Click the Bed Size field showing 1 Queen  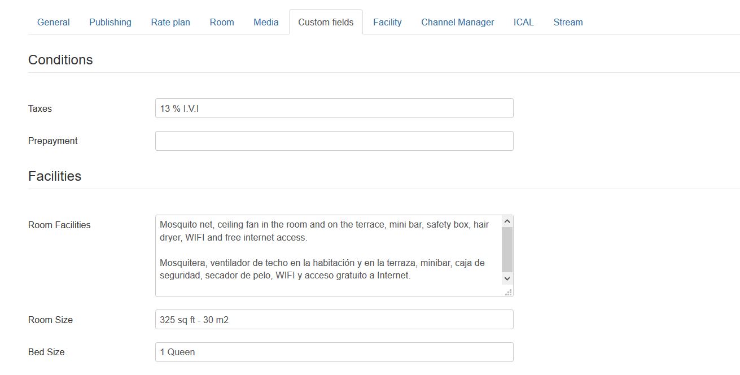pyautogui.click(x=334, y=352)
